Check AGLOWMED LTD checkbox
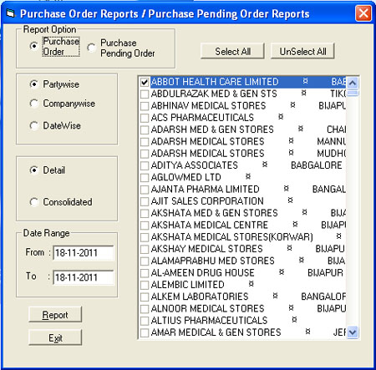The width and height of the screenshot is (376, 370). (x=145, y=178)
